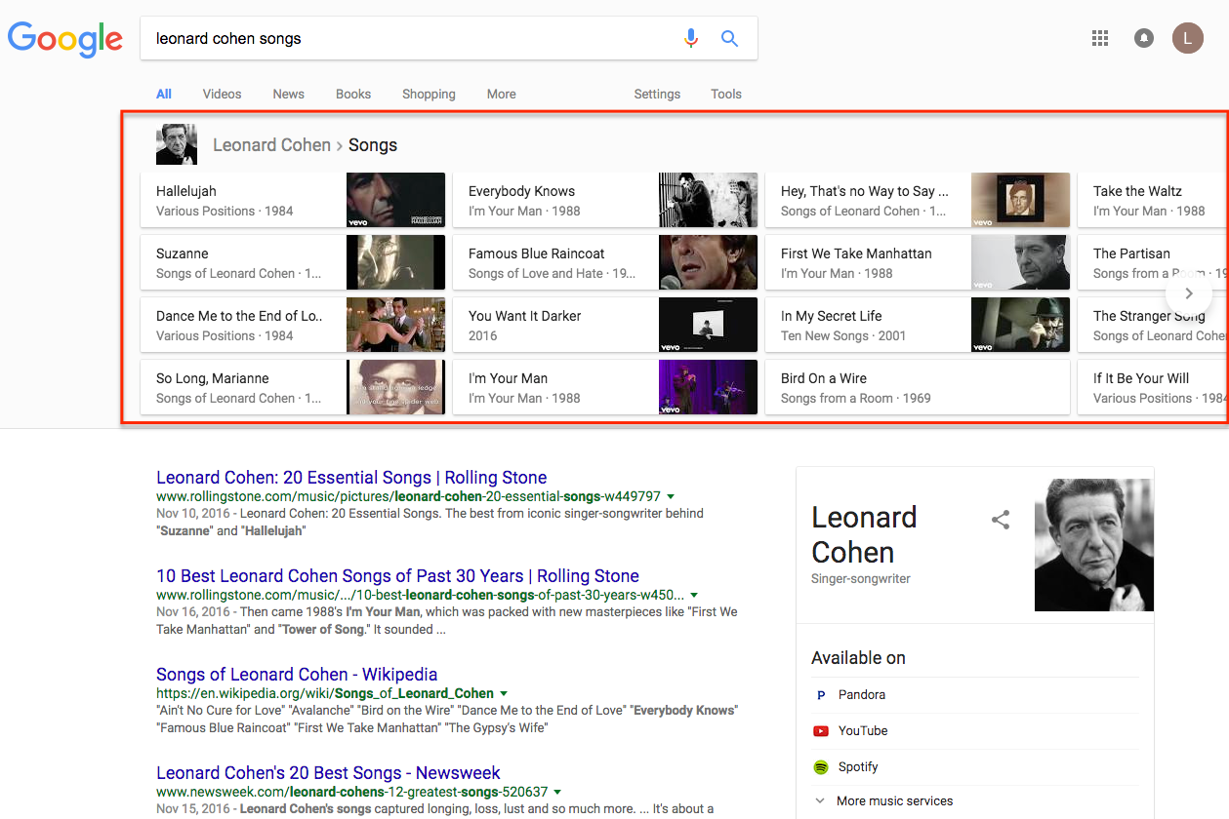The image size is (1229, 819).
Task: Click the Google logo
Action: [65, 39]
